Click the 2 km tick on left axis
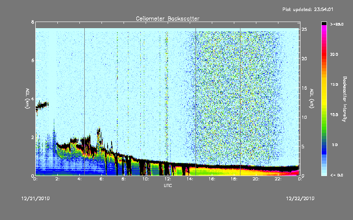 33,137
